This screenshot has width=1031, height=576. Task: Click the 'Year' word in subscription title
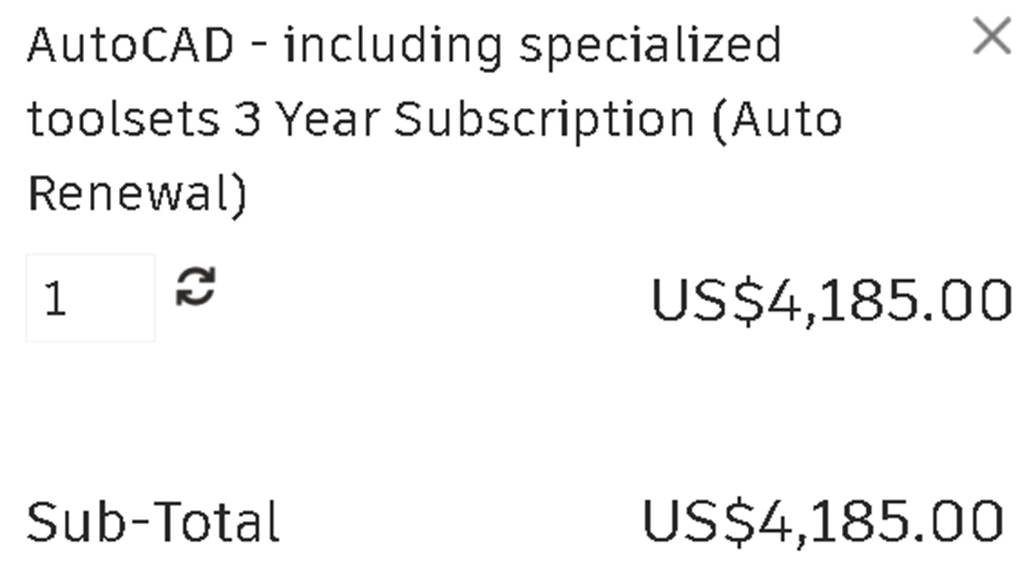(327, 120)
